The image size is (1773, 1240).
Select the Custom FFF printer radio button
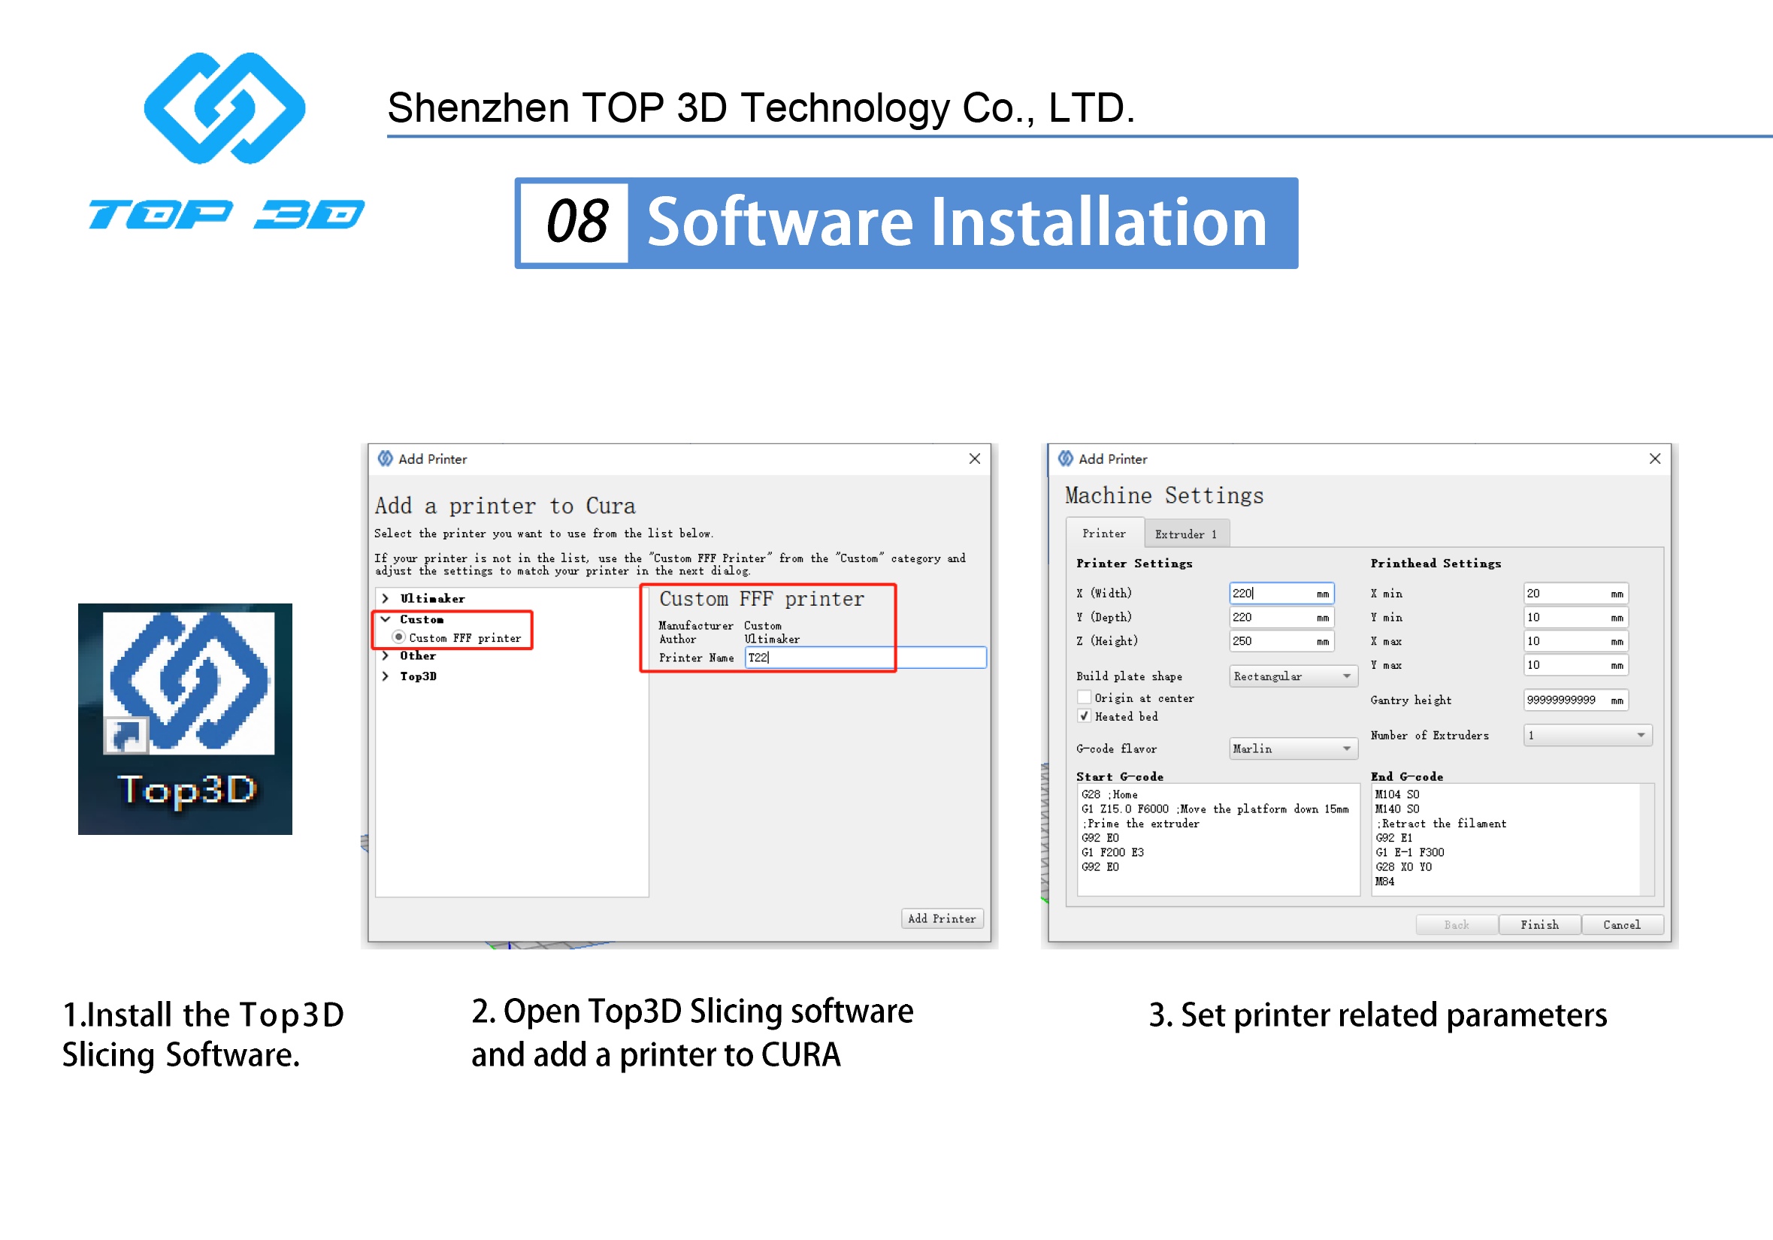click(398, 637)
